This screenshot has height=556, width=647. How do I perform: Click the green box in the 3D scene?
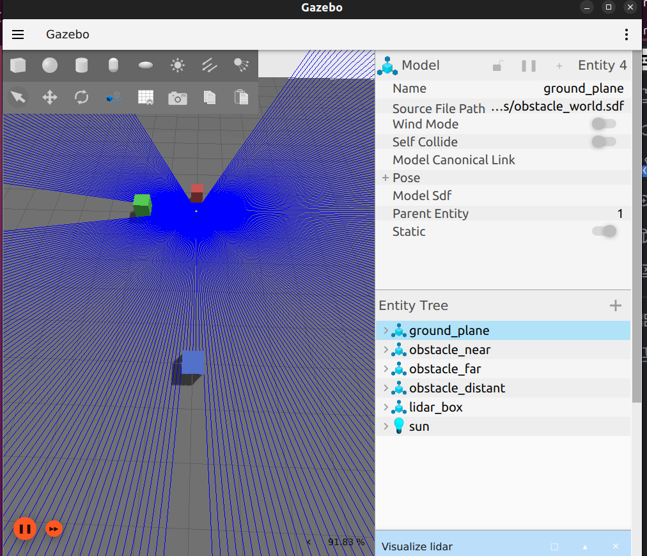point(143,205)
